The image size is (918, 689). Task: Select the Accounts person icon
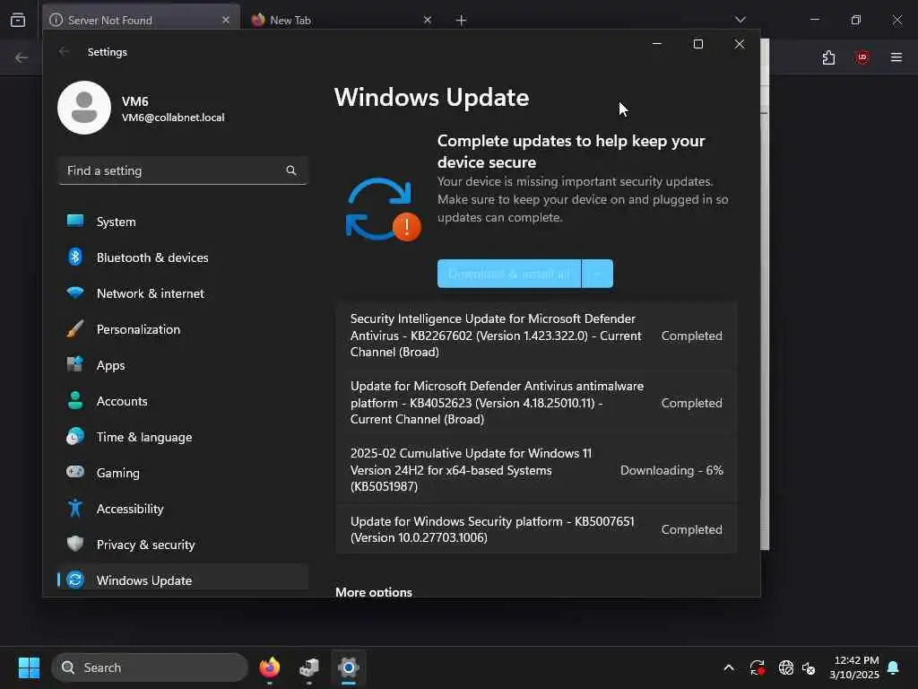pyautogui.click(x=75, y=400)
